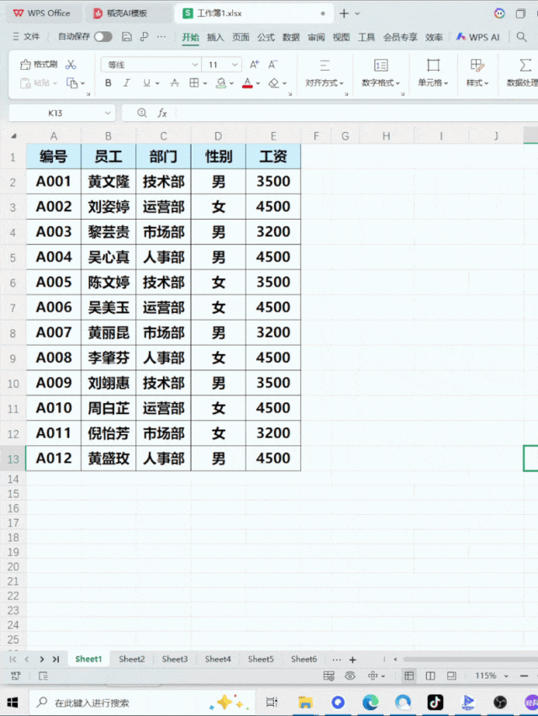Open the font color dropdown arrow
This screenshot has height=716, width=538.
click(258, 83)
